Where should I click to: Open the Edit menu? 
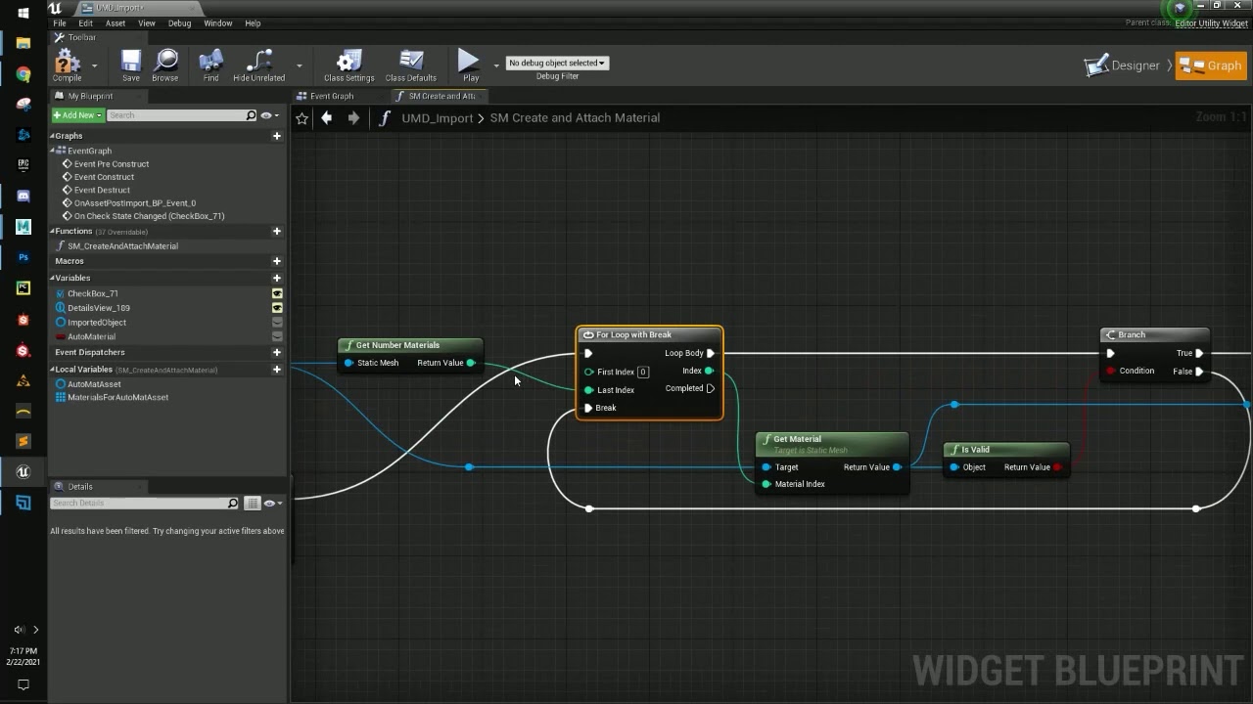coord(86,22)
